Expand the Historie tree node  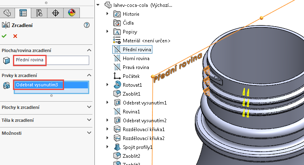107,14
